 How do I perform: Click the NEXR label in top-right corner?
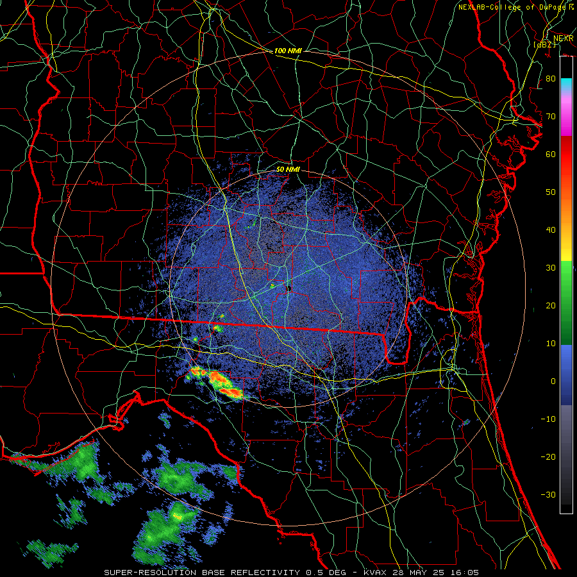[564, 38]
